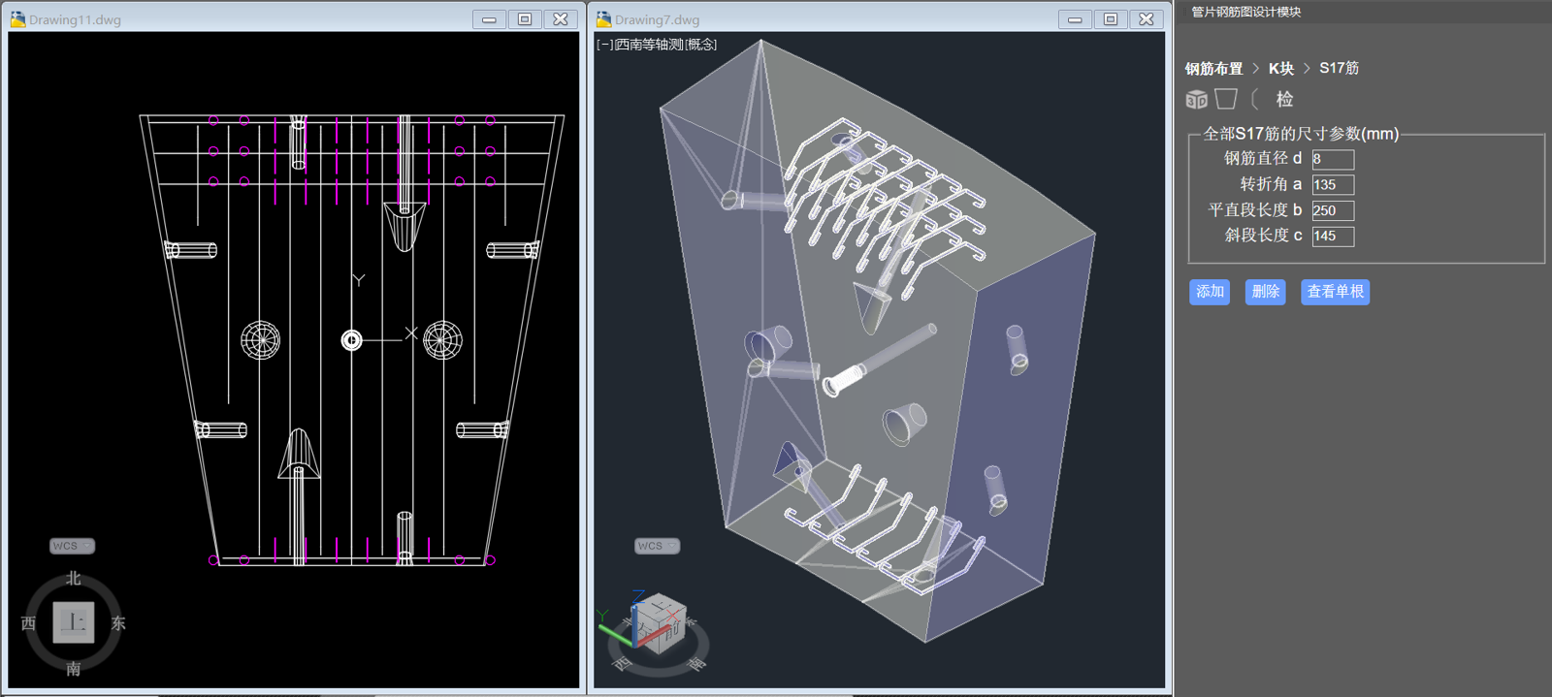This screenshot has height=697, width=1552.
Task: Close the Drawing11.dwg window
Action: pos(561,19)
